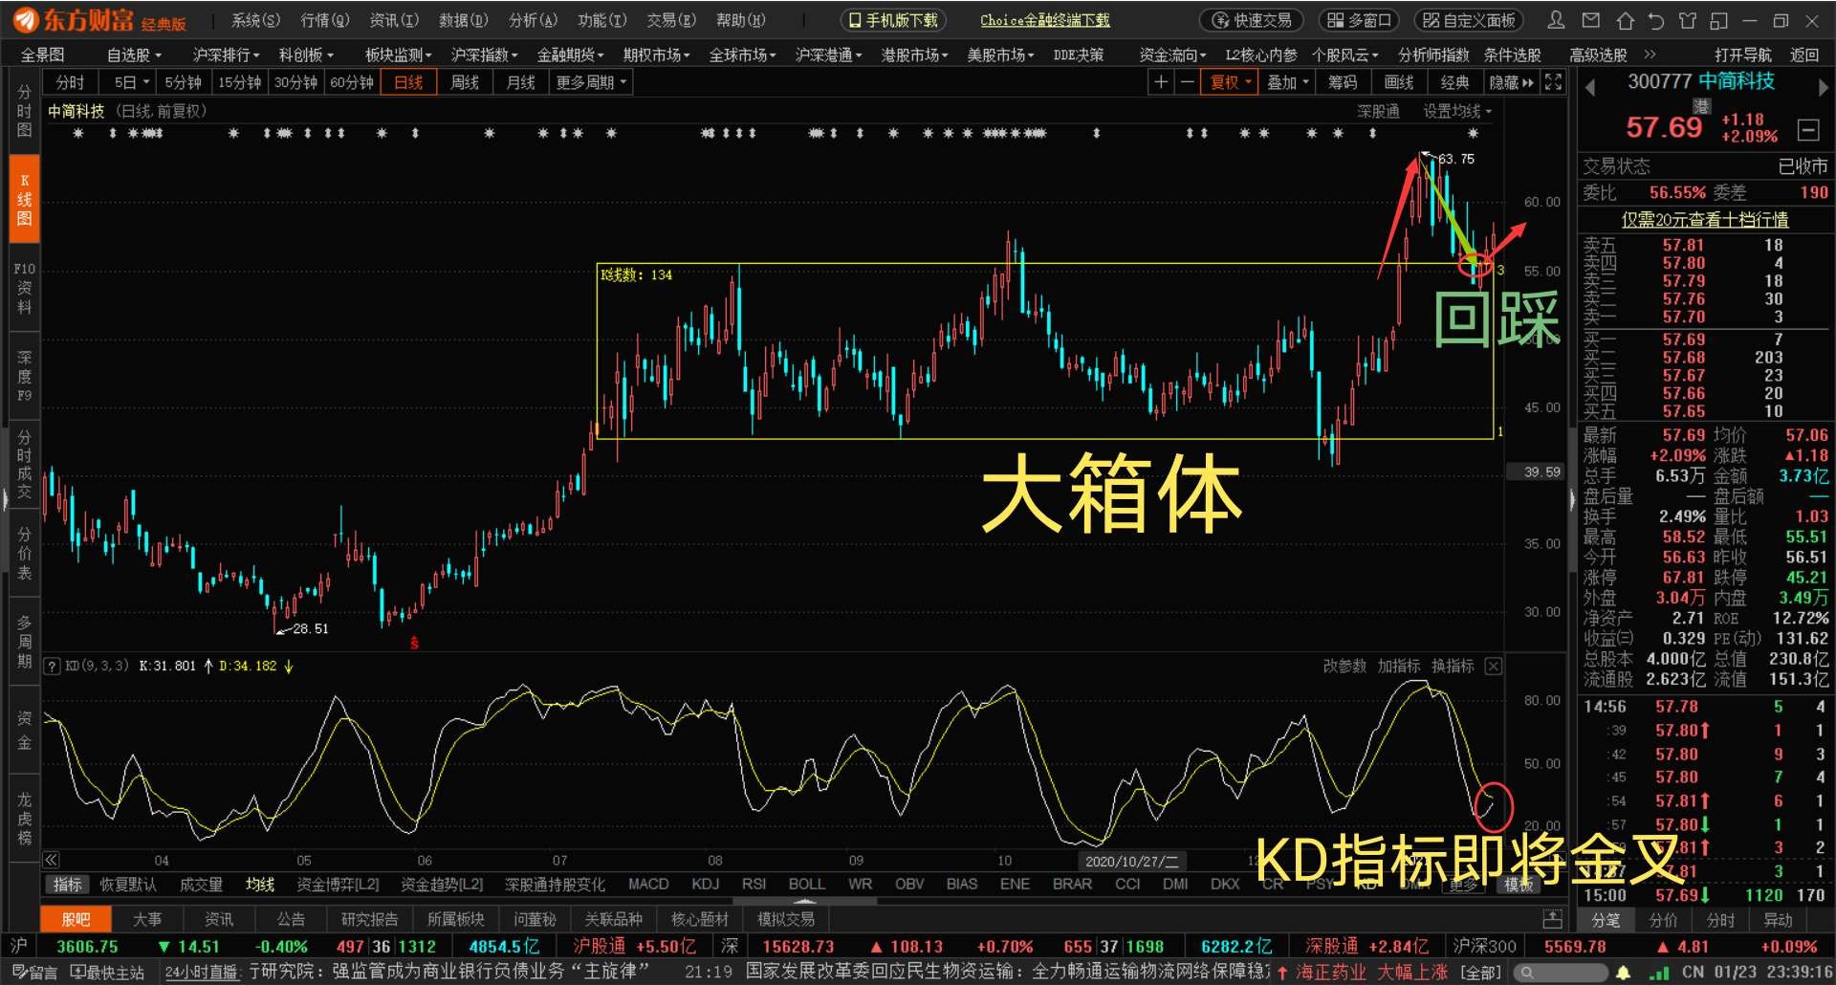Click the undo back arrow icon
The height and width of the screenshot is (985, 1836).
coord(1656,20)
